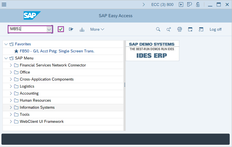This screenshot has width=232, height=147.
Task: Click the vertical splitter handle between panes
Action: tap(124, 85)
